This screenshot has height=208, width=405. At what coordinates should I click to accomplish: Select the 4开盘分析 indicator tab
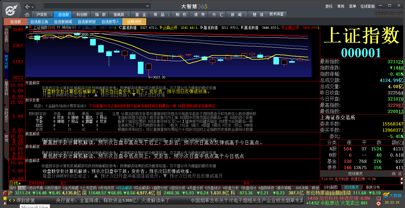(195, 188)
